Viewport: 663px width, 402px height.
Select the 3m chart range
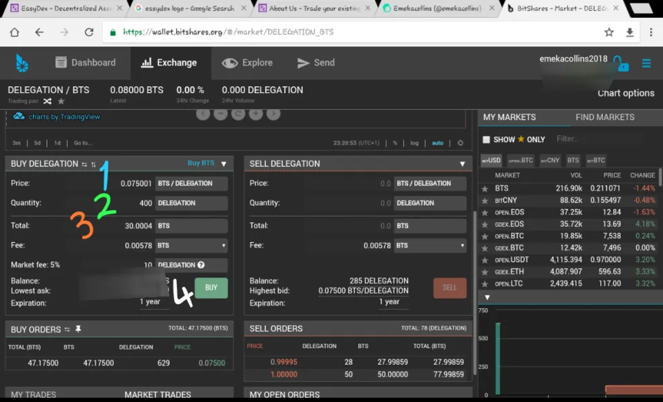coord(17,143)
